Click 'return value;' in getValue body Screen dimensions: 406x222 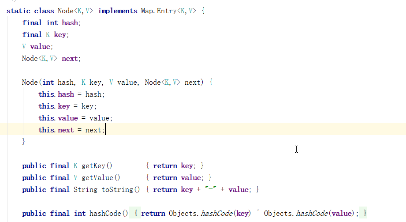(179, 178)
